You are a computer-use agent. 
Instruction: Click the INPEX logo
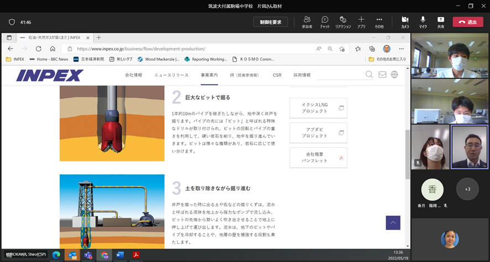50,76
